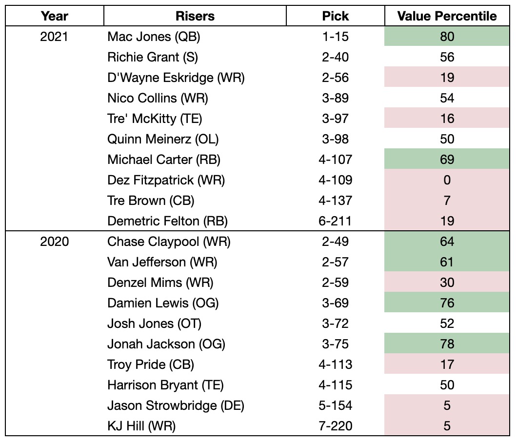517x445 pixels.
Task: Click KJ Hill (WR) name
Action: (141, 426)
